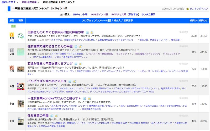
Task: Click favorite icon beside きこりんの平屋 blog
Action: (81, 47)
